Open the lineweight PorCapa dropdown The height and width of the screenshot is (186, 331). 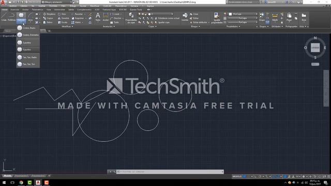click(243, 19)
